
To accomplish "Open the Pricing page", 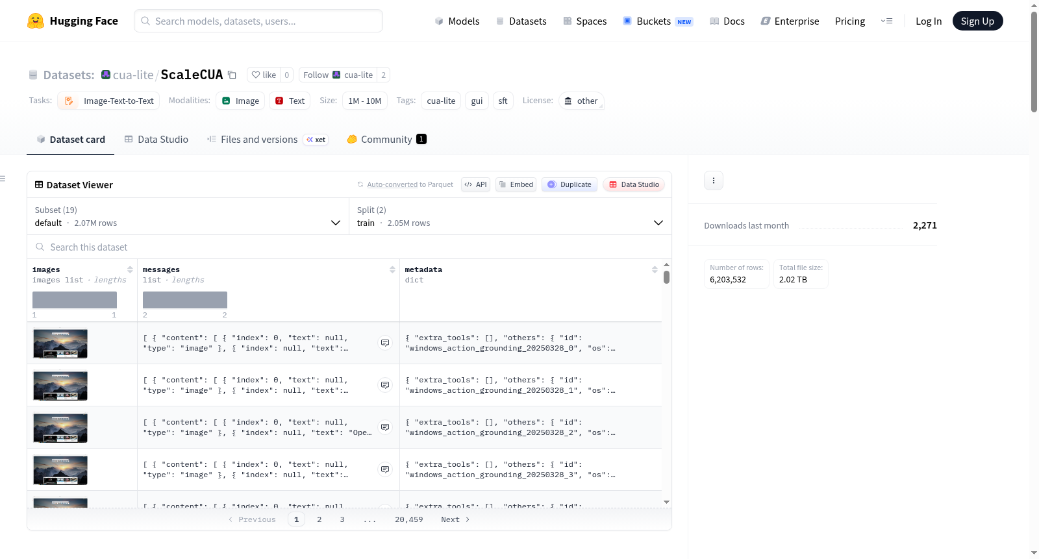I will pyautogui.click(x=850, y=21).
